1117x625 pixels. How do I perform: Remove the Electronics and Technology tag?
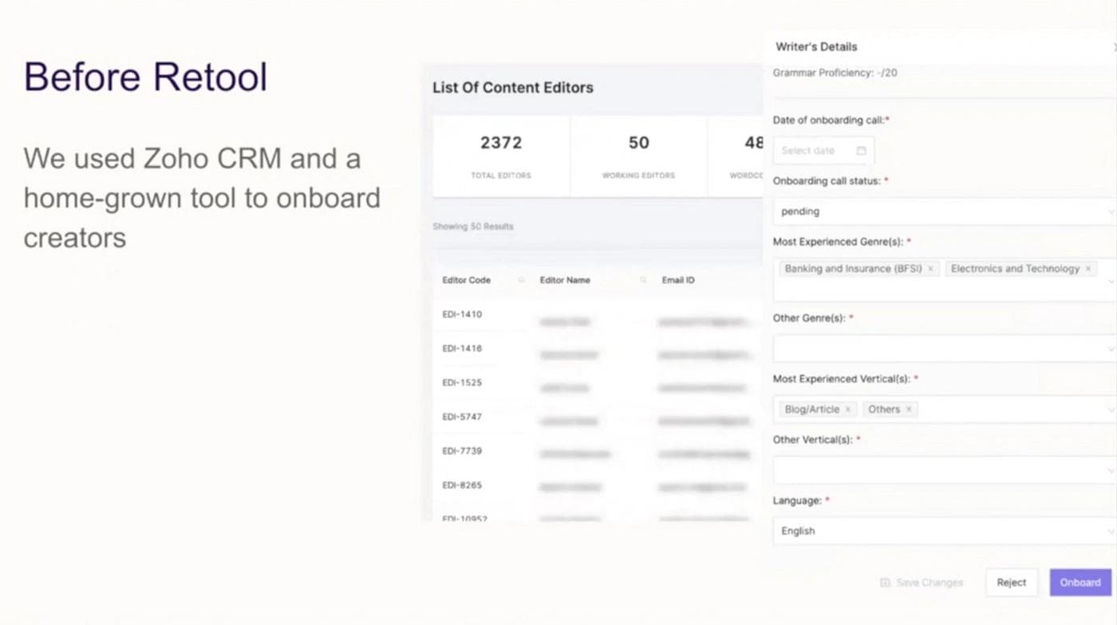point(1087,269)
